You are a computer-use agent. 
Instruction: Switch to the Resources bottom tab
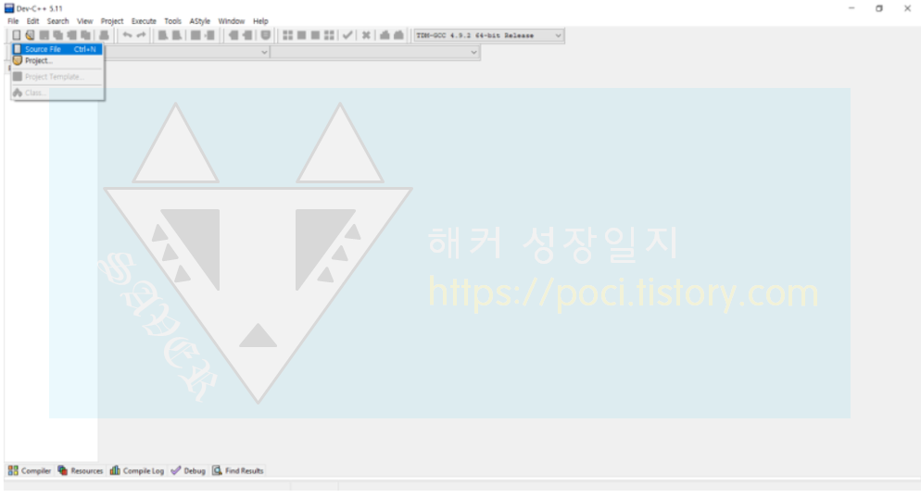pos(80,470)
